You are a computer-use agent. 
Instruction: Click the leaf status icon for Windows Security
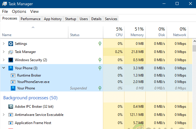click(100, 60)
